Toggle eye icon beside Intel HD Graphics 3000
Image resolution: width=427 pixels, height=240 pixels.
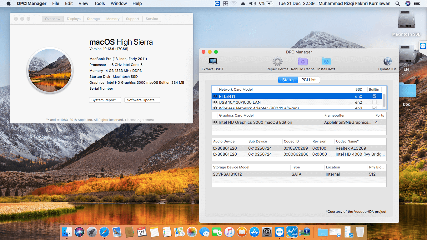[x=215, y=122]
